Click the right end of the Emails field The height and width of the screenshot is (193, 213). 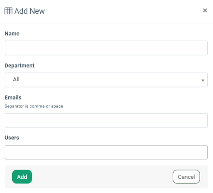pos(202,120)
